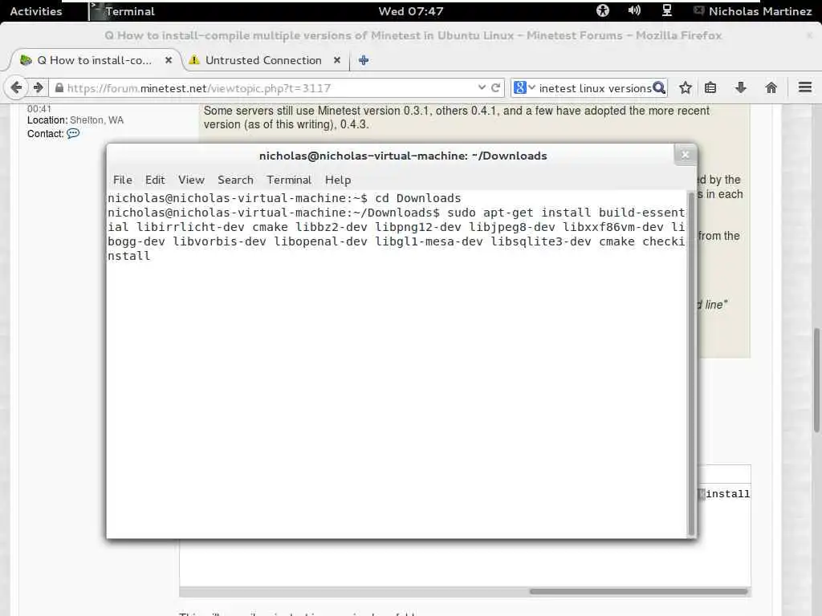822x616 pixels.
Task: Click the Firefox page vertical scrollbar
Action: tap(816, 379)
